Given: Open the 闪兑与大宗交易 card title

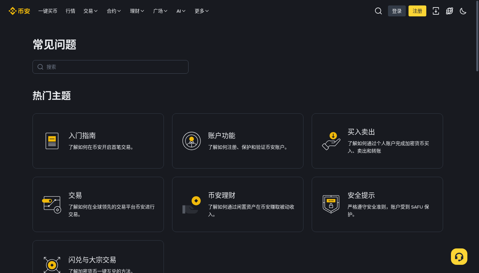Looking at the screenshot, I should click(x=92, y=260).
